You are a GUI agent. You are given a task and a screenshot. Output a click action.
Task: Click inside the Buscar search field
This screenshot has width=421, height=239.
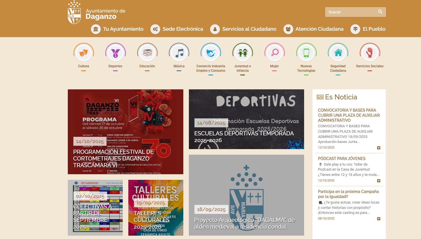coord(350,12)
